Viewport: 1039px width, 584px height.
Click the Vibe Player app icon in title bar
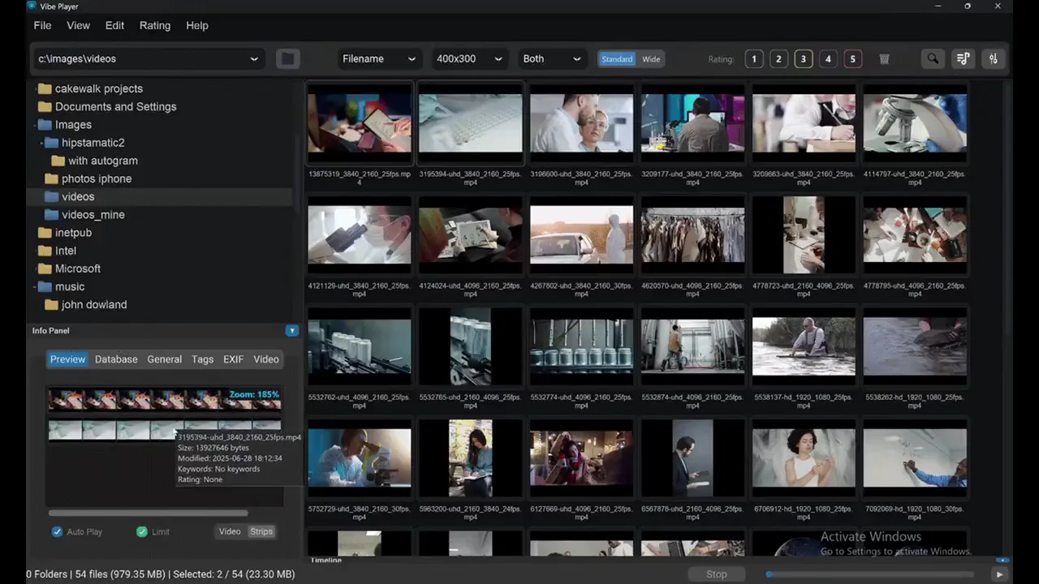coord(32,6)
